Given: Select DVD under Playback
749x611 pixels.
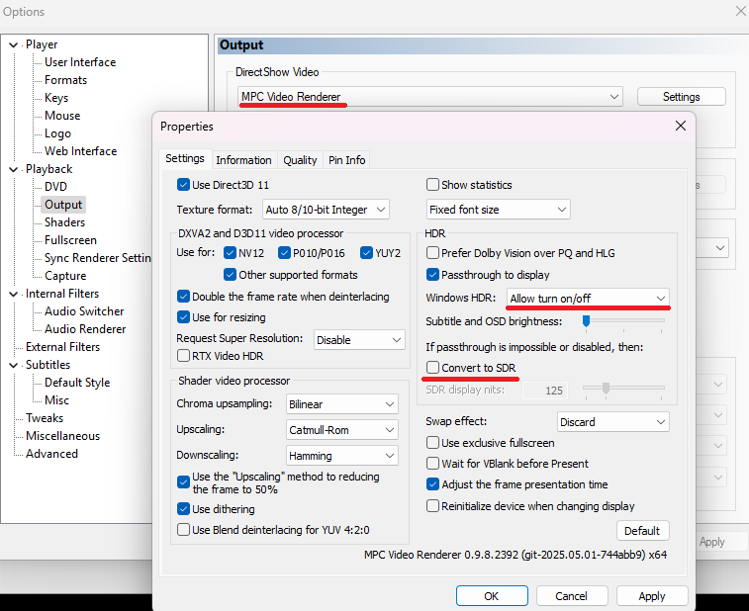Looking at the screenshot, I should click(55, 187).
